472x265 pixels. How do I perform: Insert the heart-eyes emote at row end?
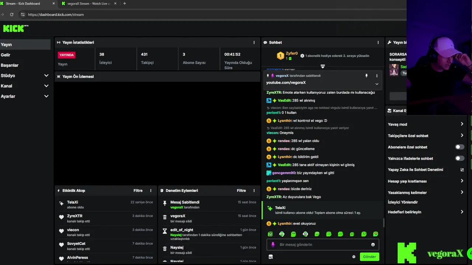click(x=375, y=234)
